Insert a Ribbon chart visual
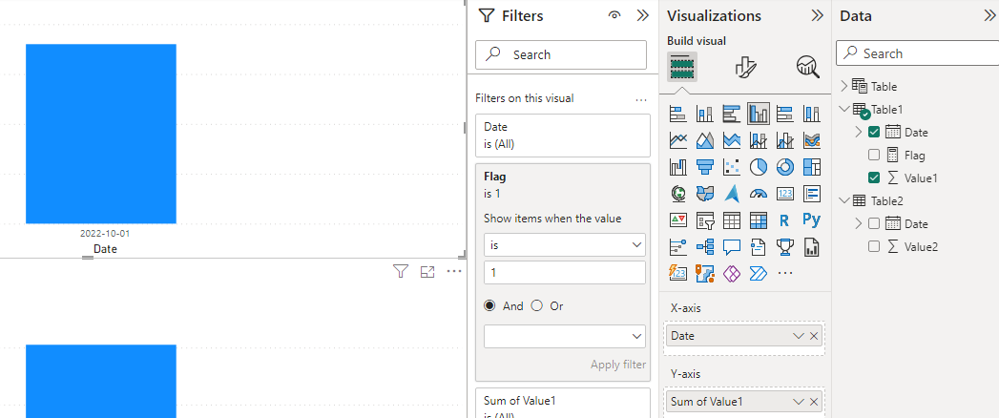Screen dimensions: 999x418 [x=812, y=140]
